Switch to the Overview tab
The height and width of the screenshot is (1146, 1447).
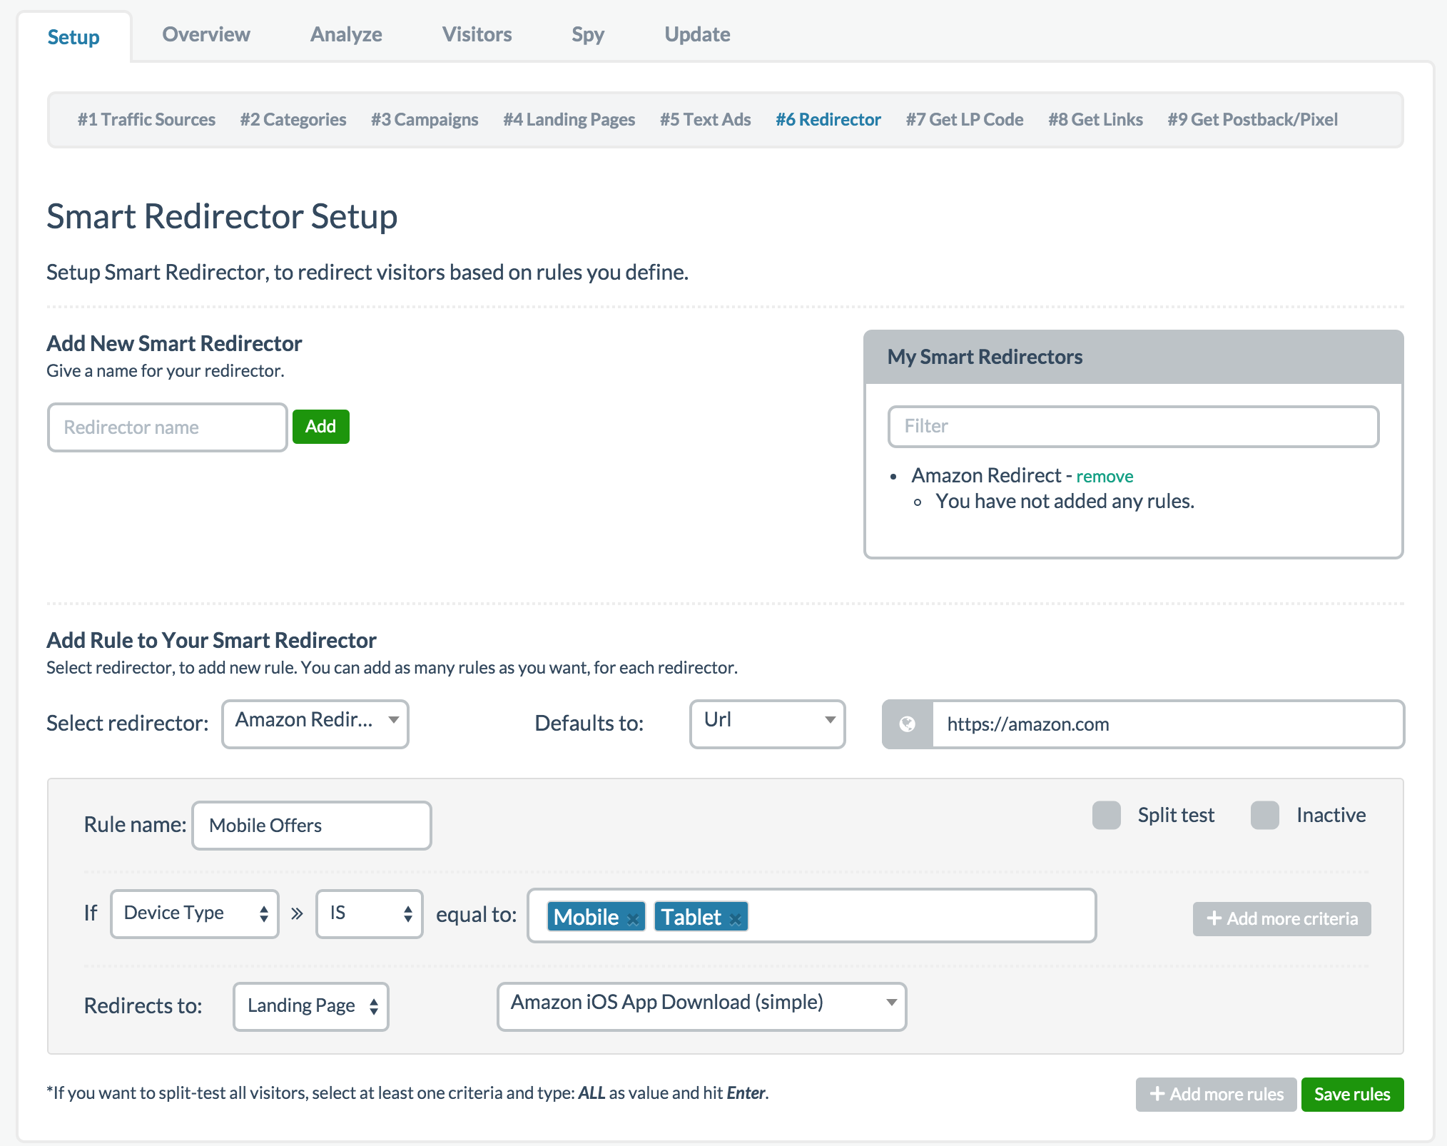tap(206, 34)
